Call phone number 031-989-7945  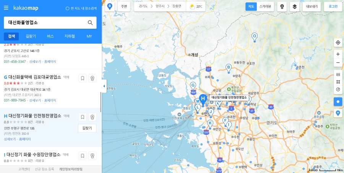coord(15,100)
